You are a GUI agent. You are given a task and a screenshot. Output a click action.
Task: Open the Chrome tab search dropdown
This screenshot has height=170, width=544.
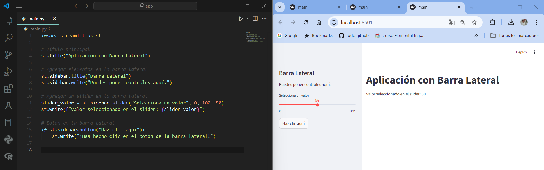(280, 7)
